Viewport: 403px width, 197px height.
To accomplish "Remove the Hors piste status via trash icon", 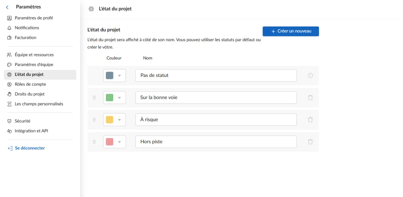I will pos(310,142).
